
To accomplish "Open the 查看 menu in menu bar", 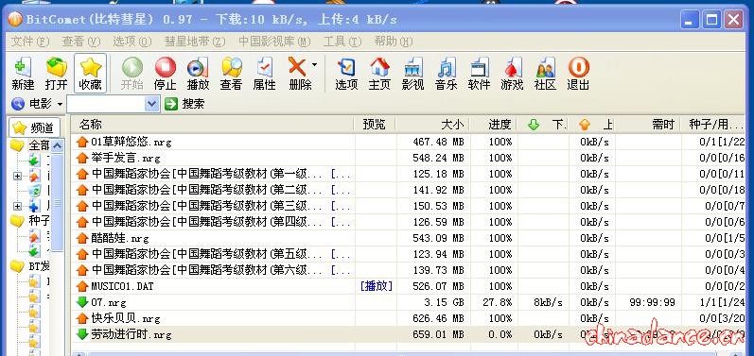I will [x=81, y=42].
